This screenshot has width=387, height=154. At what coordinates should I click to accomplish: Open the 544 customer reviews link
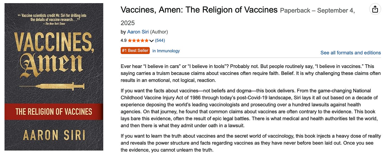click(160, 40)
